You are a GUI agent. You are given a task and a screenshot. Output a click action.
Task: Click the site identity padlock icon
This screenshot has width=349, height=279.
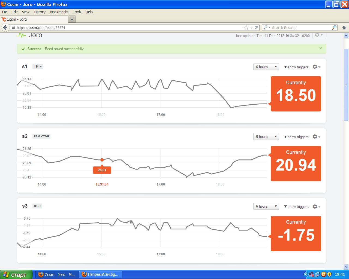13,28
